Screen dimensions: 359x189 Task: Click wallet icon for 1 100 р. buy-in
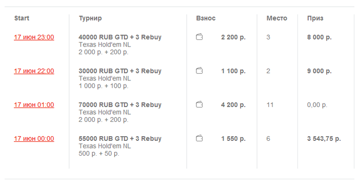click(199, 71)
